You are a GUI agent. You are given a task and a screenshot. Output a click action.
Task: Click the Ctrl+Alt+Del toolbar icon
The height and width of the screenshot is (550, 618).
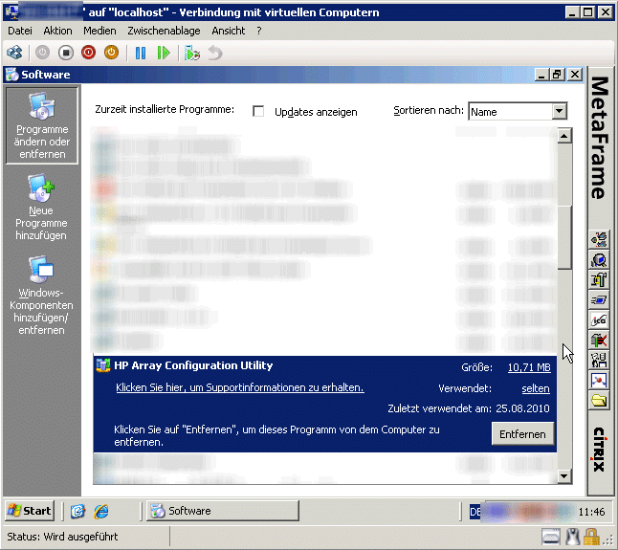(14, 53)
